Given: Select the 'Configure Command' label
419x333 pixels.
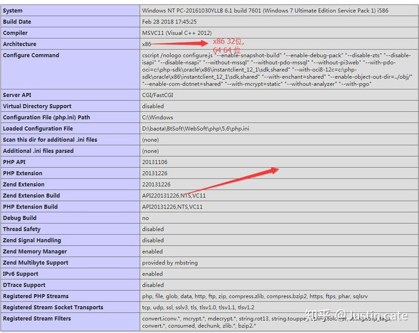Looking at the screenshot, I should click(31, 55).
